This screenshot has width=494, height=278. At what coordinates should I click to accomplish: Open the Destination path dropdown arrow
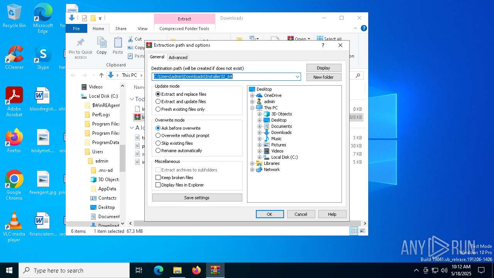point(298,76)
